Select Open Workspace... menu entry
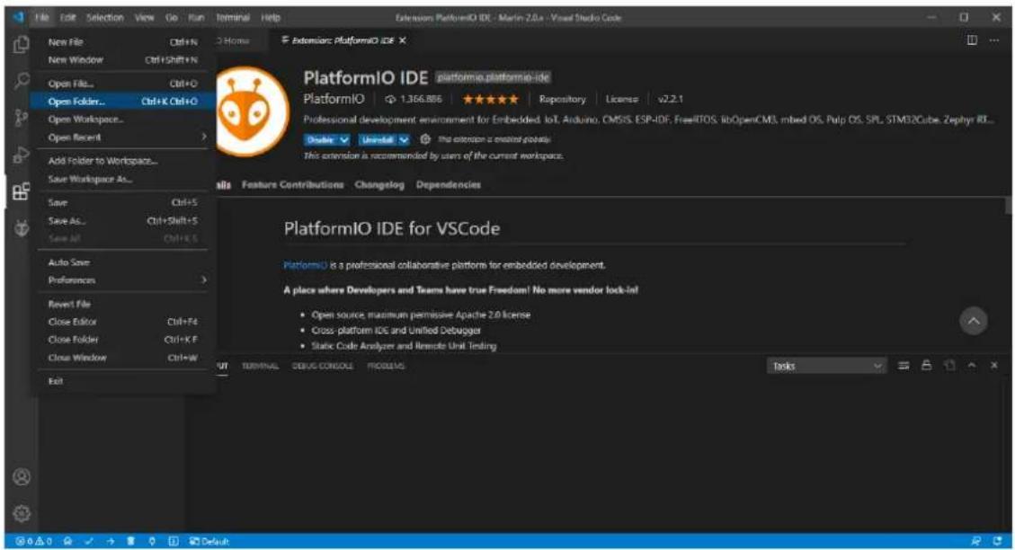This screenshot has width=1015, height=550. click(x=123, y=119)
